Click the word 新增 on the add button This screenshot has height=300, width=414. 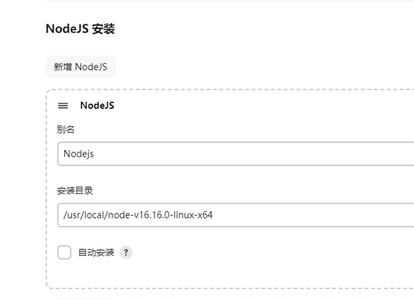(63, 67)
